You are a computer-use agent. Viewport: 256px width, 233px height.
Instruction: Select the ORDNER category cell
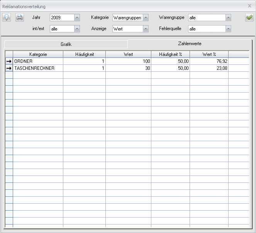pyautogui.click(x=38, y=61)
